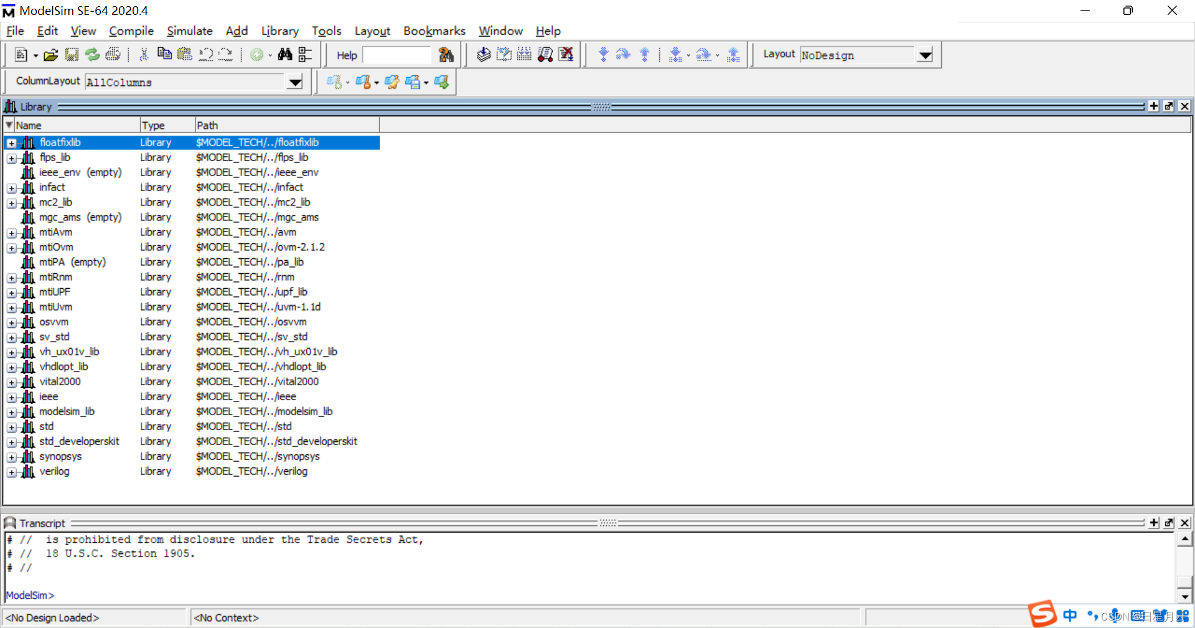Undock the Transcript pane
This screenshot has width=1195, height=628.
pyautogui.click(x=1169, y=523)
